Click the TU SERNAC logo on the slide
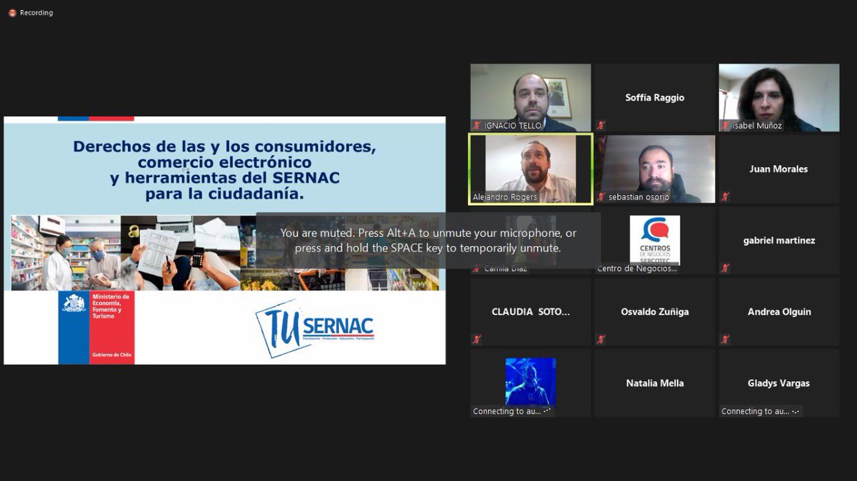The width and height of the screenshot is (857, 481). click(x=316, y=328)
